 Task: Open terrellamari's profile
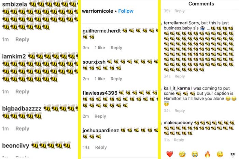pos(175,23)
